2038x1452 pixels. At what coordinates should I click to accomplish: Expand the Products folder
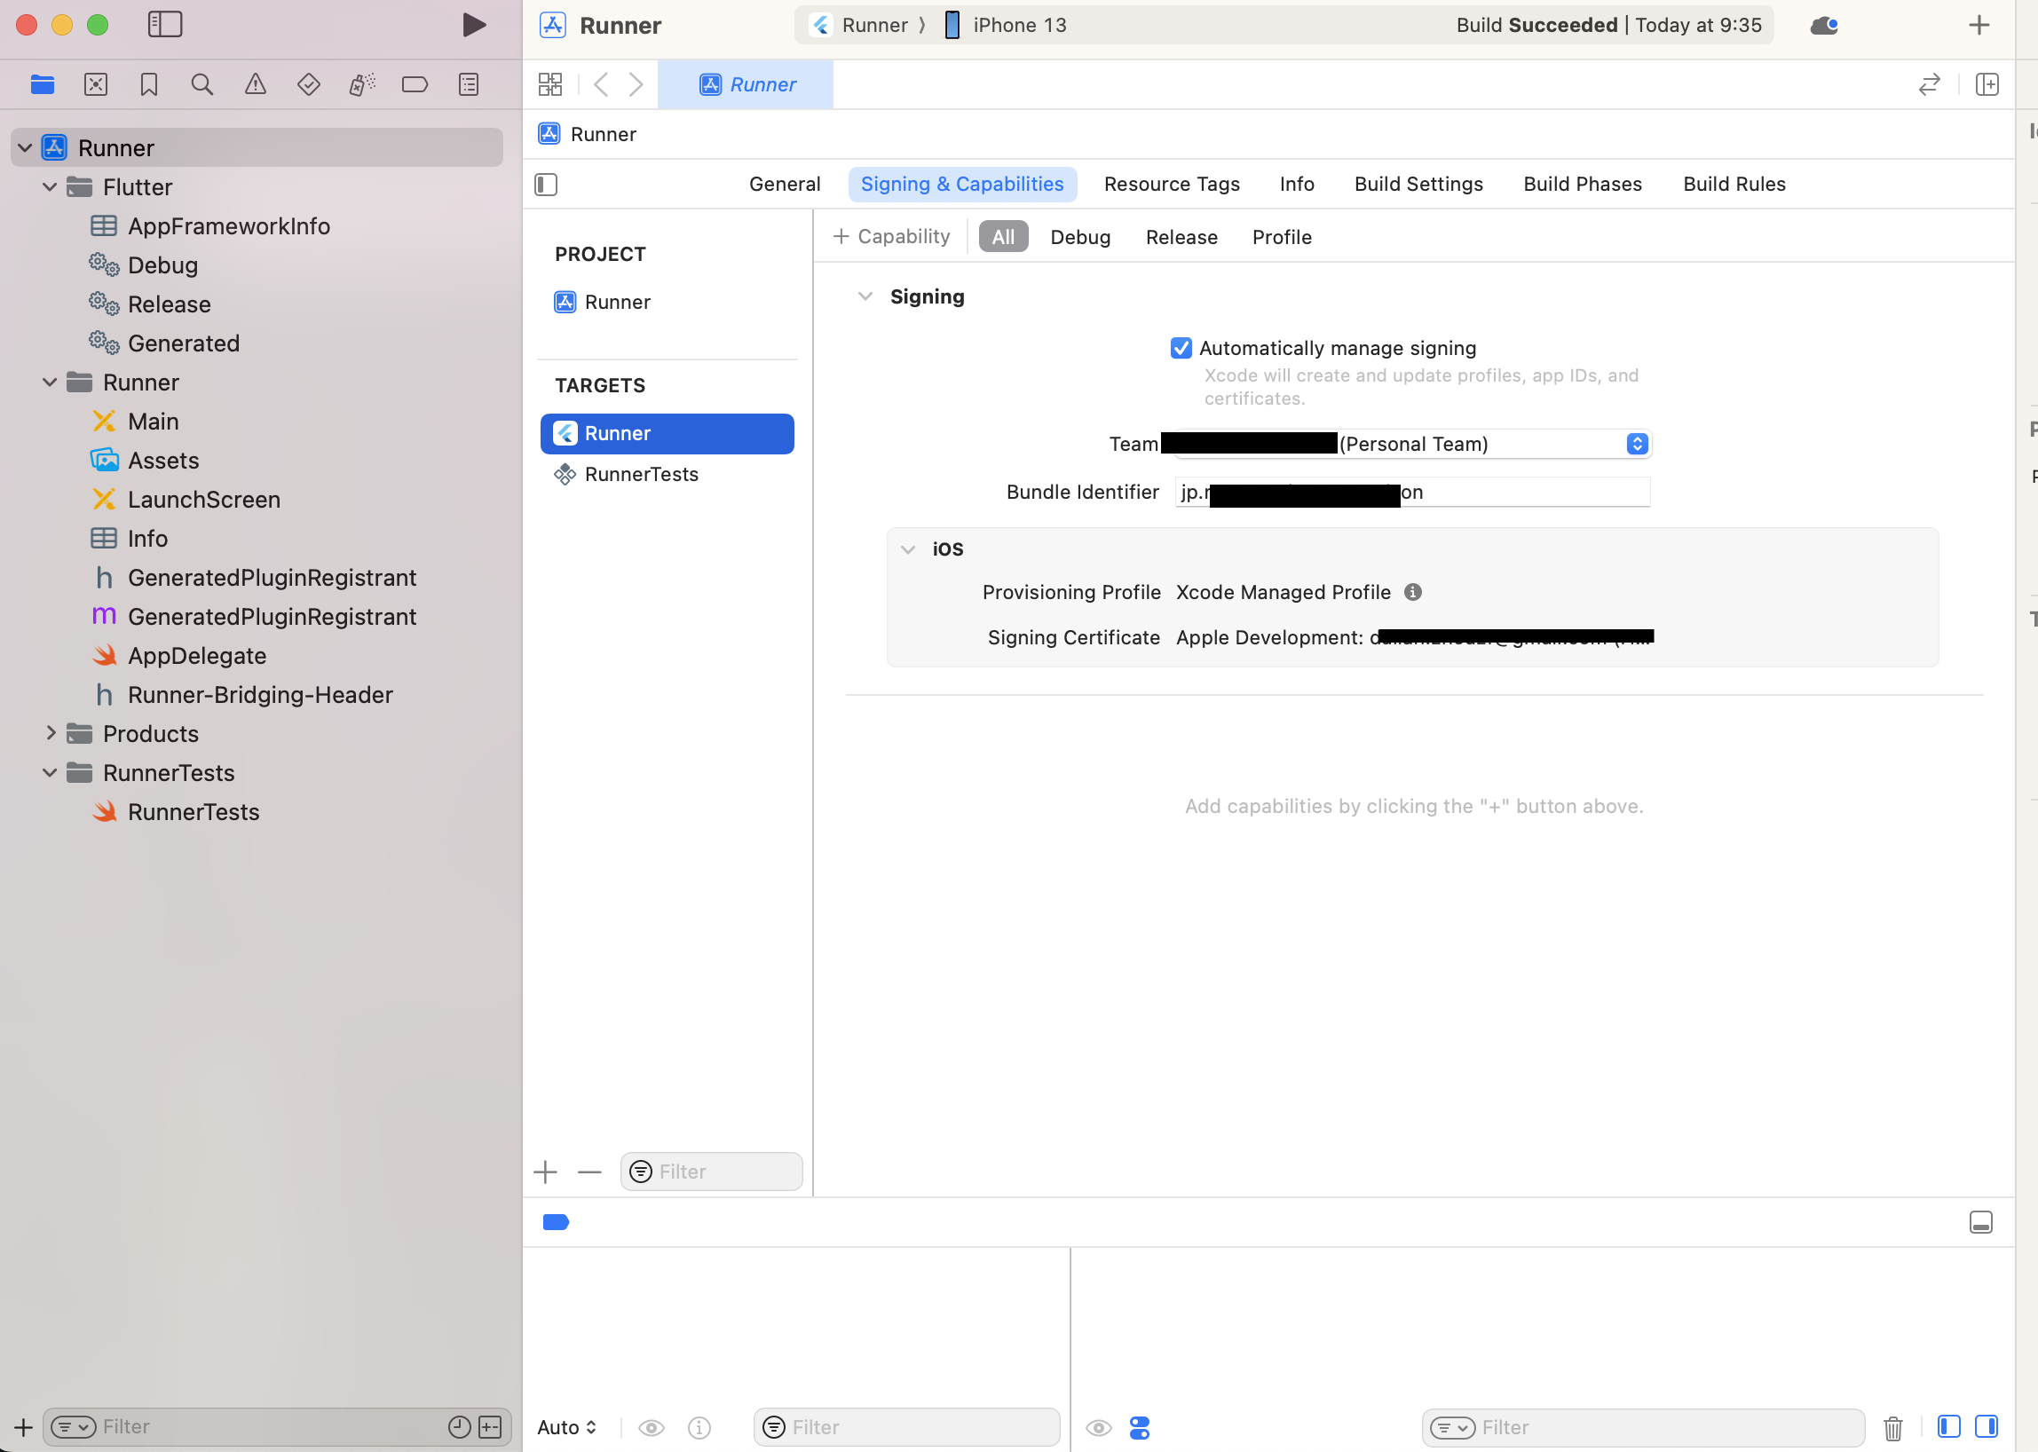pyautogui.click(x=50, y=733)
